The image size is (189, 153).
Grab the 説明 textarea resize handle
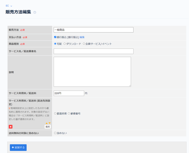pyautogui.click(x=130, y=85)
